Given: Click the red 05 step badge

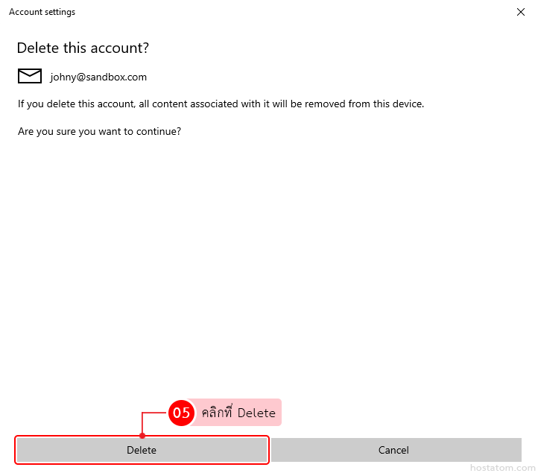Looking at the screenshot, I should click(181, 413).
